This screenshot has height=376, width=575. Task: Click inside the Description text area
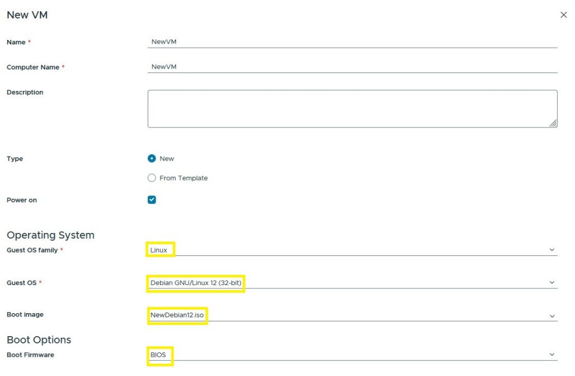[352, 108]
